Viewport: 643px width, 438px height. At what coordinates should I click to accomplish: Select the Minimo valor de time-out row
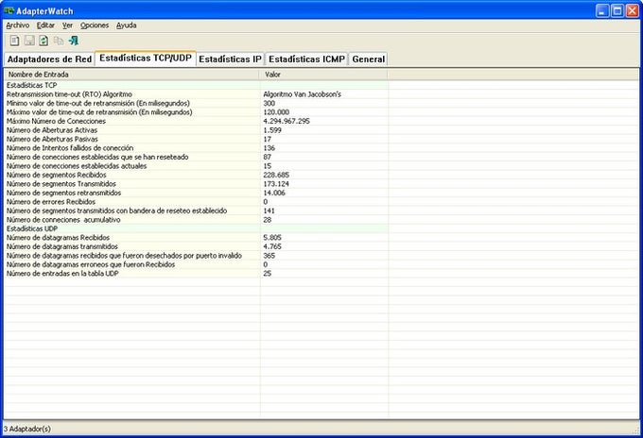(196, 103)
